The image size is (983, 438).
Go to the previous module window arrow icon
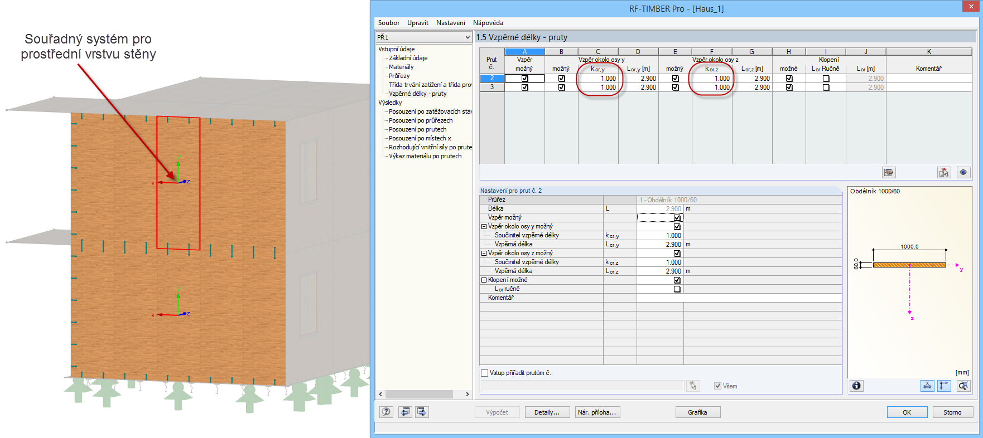click(x=406, y=412)
